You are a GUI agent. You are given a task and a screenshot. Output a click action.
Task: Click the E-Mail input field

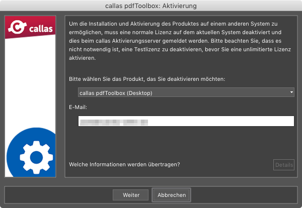tap(186, 121)
